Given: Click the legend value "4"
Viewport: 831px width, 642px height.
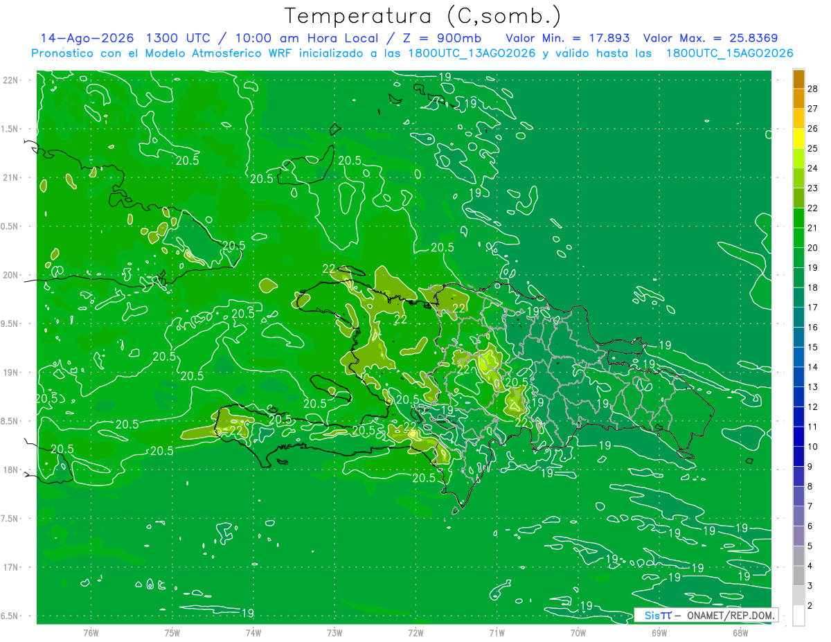Looking at the screenshot, I should (810, 565).
